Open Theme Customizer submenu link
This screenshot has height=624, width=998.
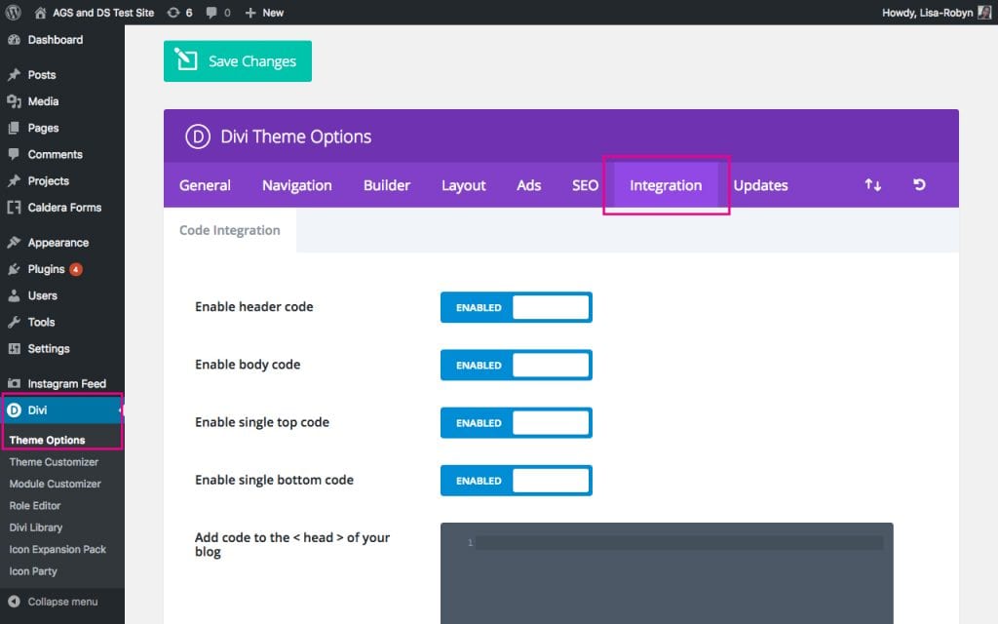[54, 461]
